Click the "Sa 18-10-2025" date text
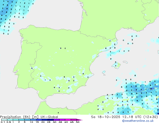This screenshot has height=123, width=159. tap(106, 117)
